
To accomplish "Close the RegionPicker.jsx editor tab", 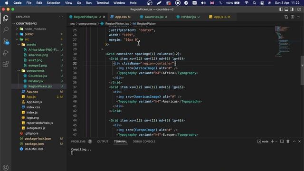I will [104, 17].
